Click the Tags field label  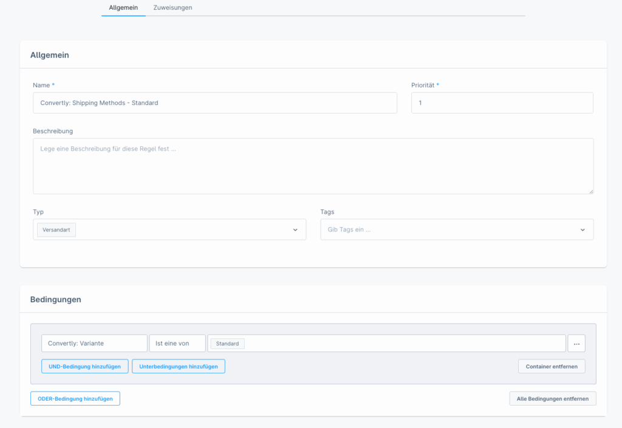(x=327, y=212)
